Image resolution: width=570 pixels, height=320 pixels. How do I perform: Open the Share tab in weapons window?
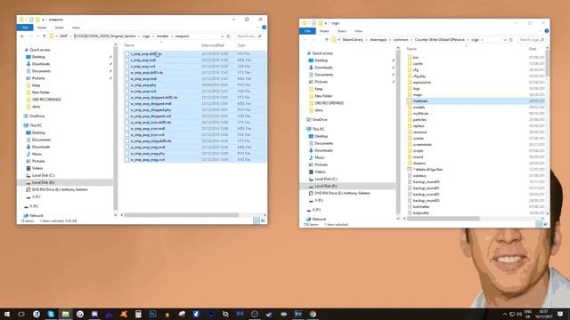[59, 28]
